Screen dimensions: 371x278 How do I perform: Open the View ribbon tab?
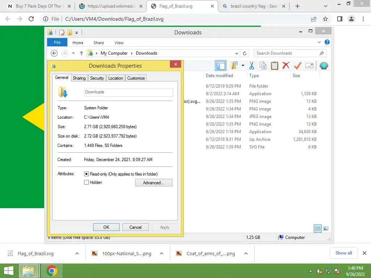[119, 43]
